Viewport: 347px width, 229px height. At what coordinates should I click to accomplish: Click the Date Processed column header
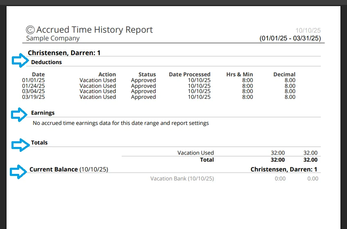[189, 74]
